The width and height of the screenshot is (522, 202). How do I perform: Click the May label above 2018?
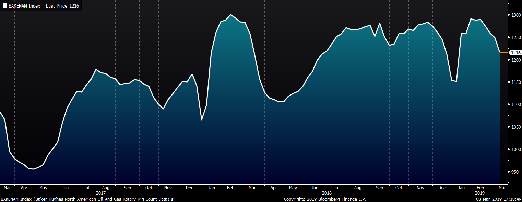click(293, 188)
